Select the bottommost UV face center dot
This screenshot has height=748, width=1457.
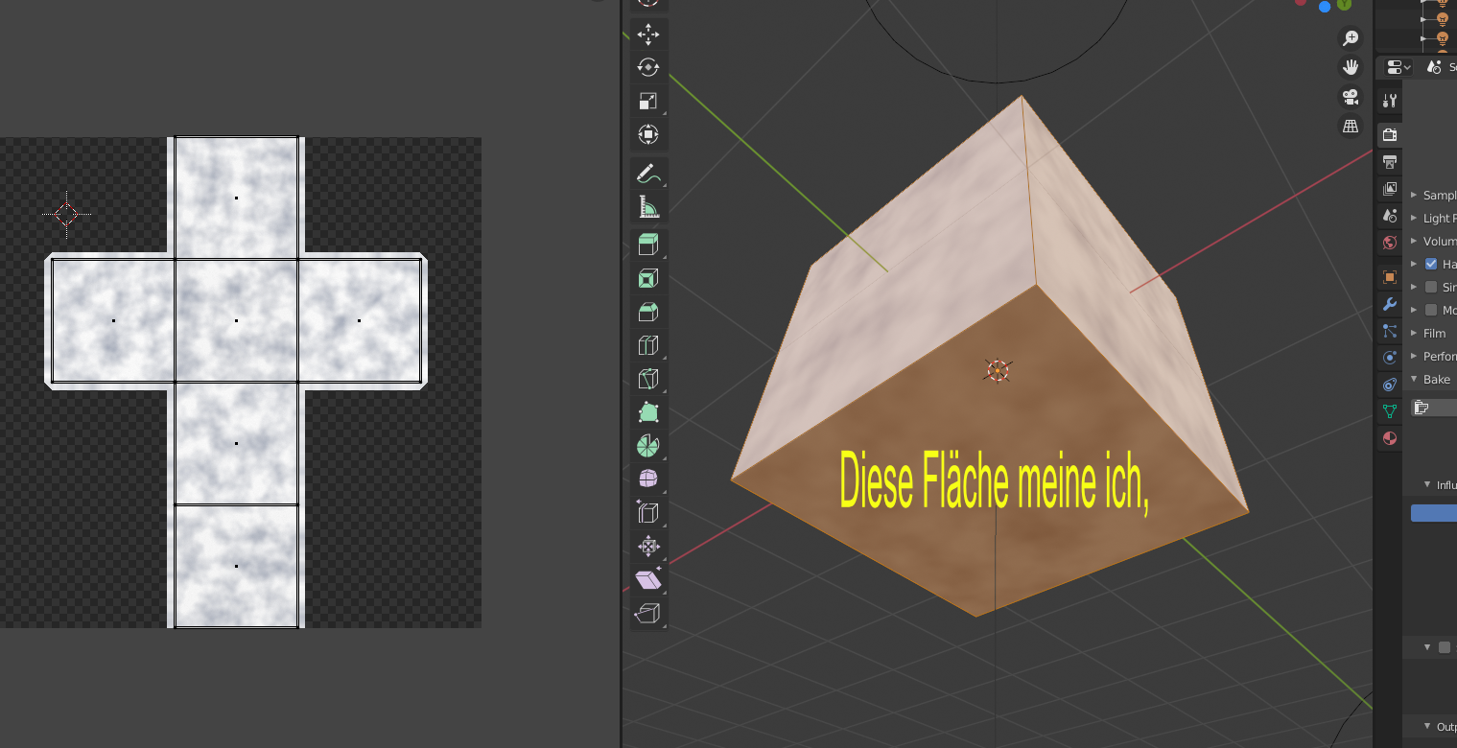tap(236, 566)
